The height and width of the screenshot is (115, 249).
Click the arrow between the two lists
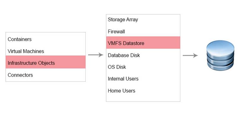point(95,55)
